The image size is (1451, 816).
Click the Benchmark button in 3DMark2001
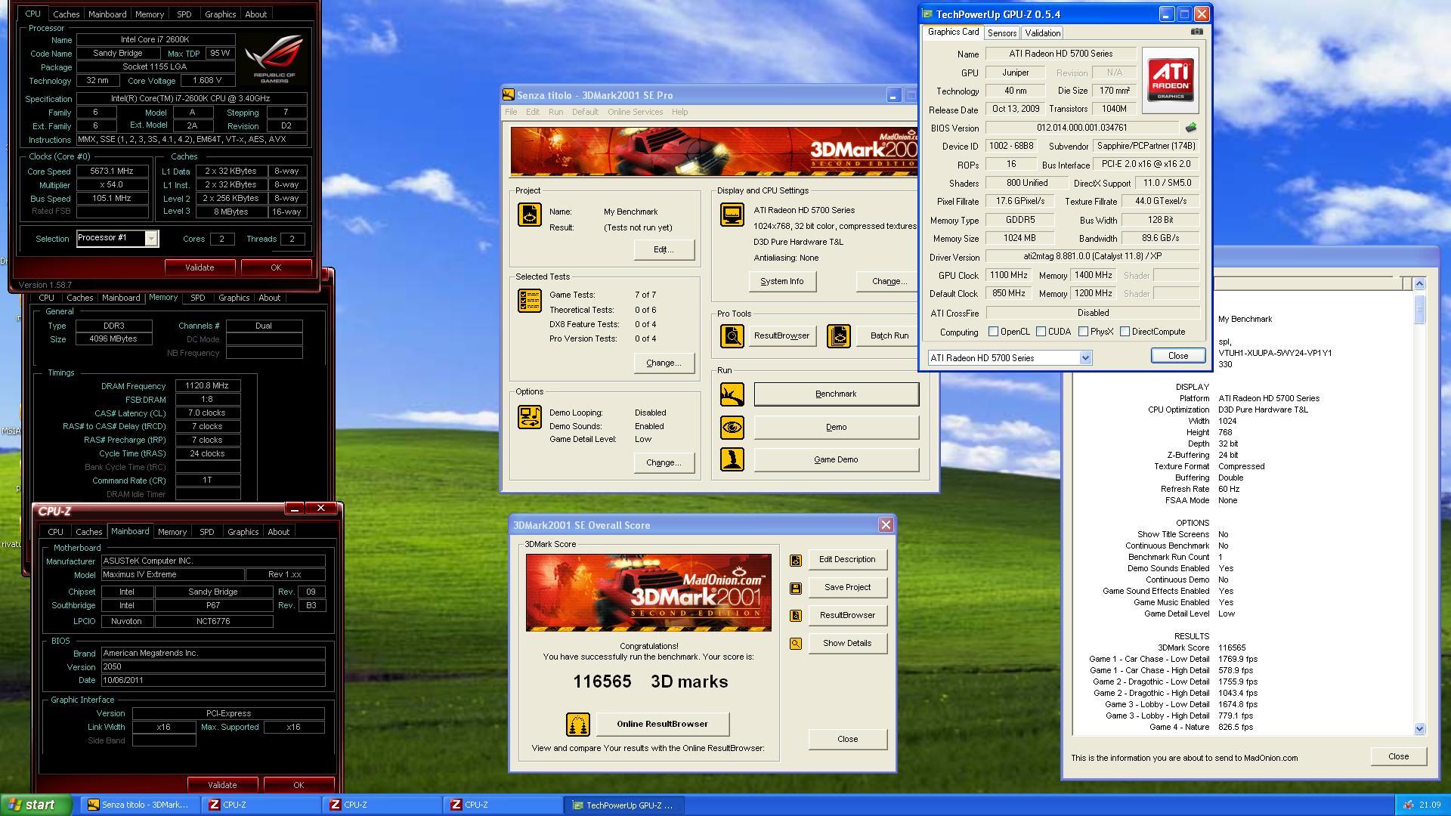pos(836,394)
